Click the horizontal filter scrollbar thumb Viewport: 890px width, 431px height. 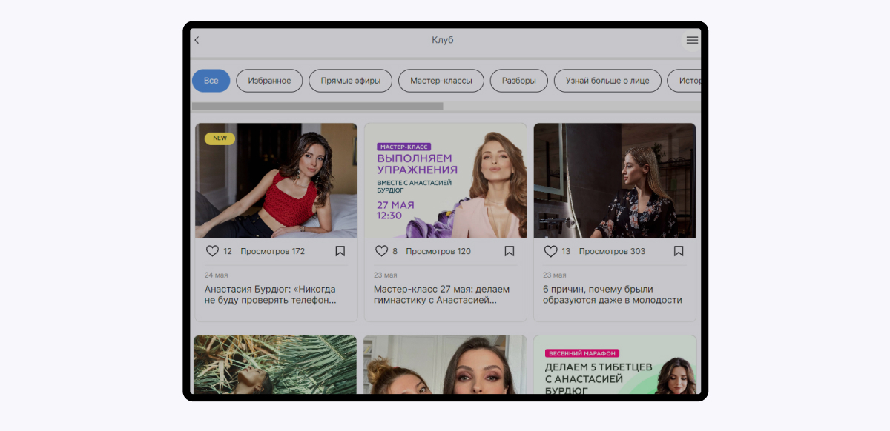click(x=317, y=106)
